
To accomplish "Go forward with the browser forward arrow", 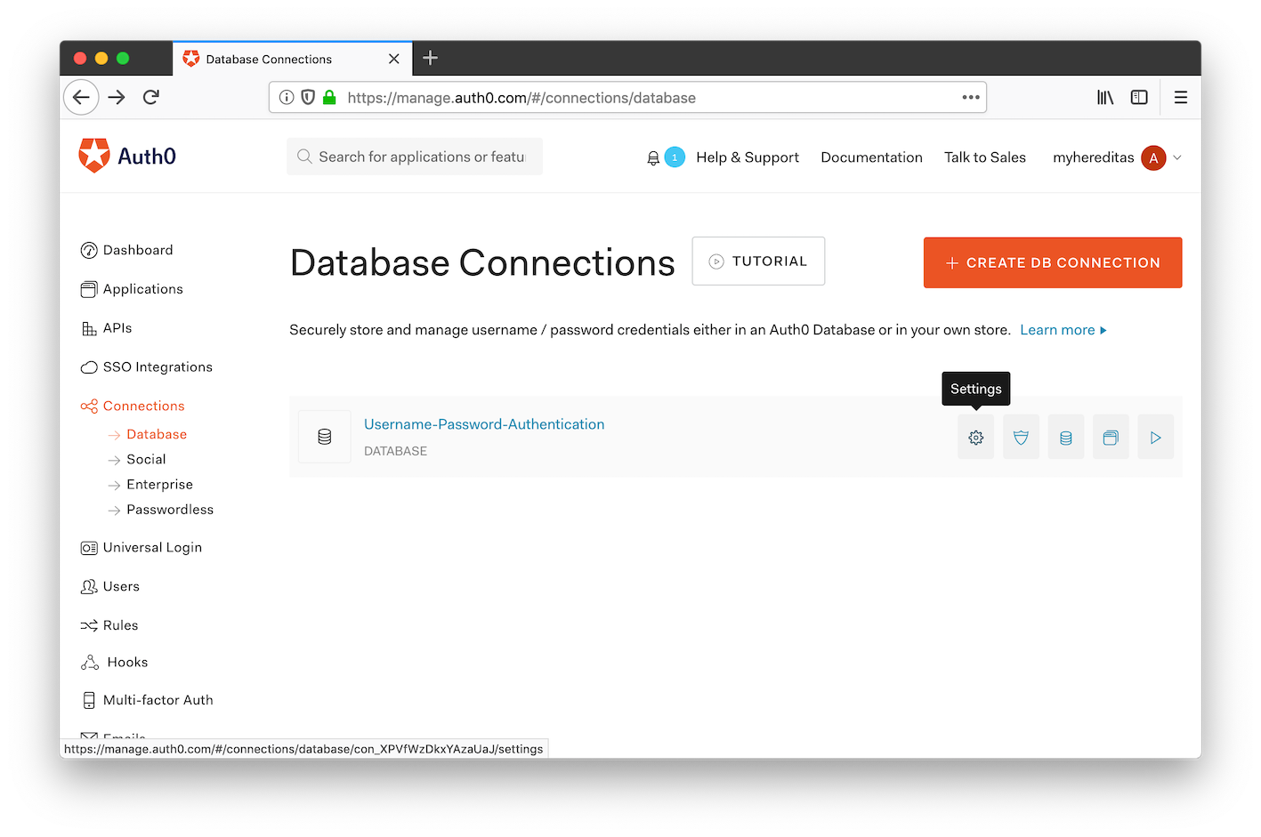I will point(117,97).
